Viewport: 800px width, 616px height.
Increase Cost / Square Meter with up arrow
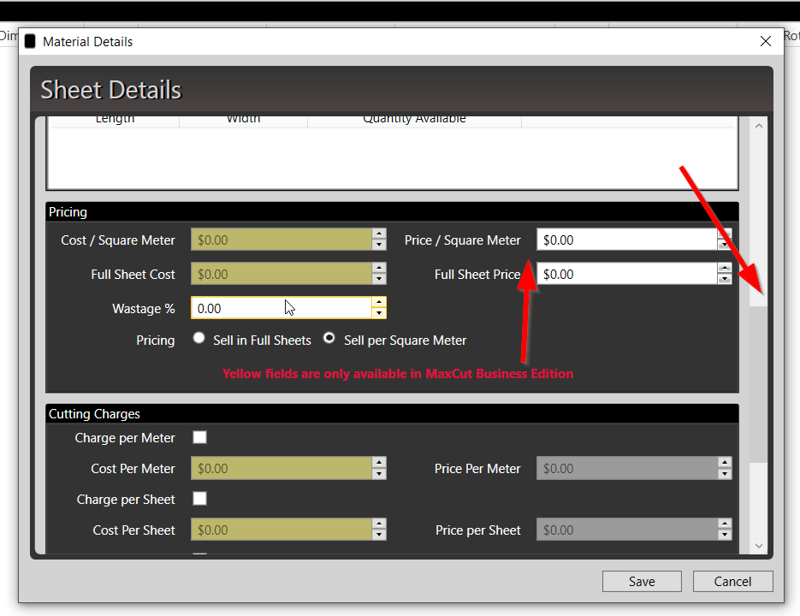(379, 234)
